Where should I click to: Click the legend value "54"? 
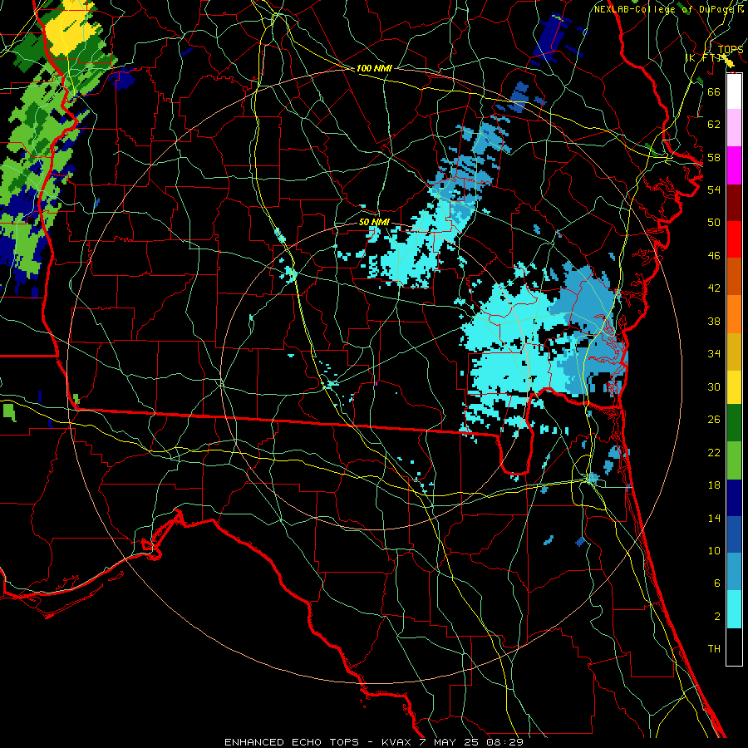(x=714, y=189)
